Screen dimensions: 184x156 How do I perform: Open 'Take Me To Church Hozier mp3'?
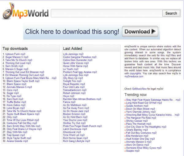coord(24,111)
